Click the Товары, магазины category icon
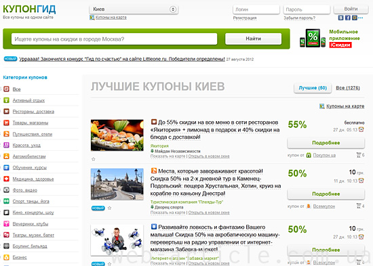373x266 pixels. click(6, 123)
